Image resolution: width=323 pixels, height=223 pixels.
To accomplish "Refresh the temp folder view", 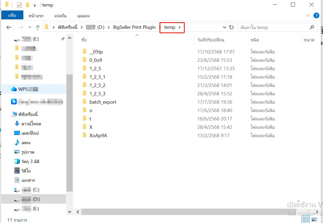I will point(231,27).
